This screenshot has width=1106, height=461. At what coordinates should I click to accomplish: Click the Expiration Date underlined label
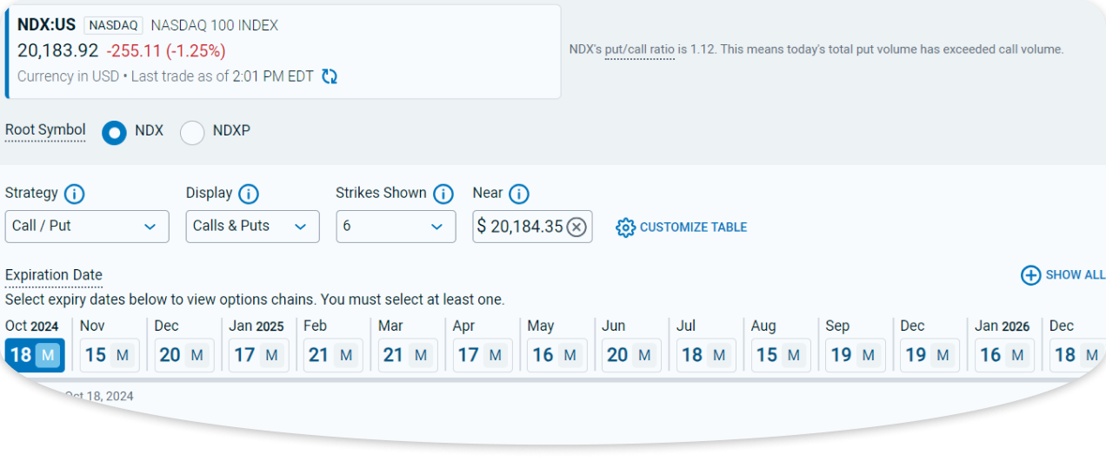[x=54, y=276]
